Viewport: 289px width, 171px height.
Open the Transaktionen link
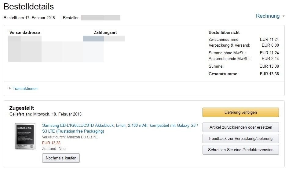(x=25, y=88)
